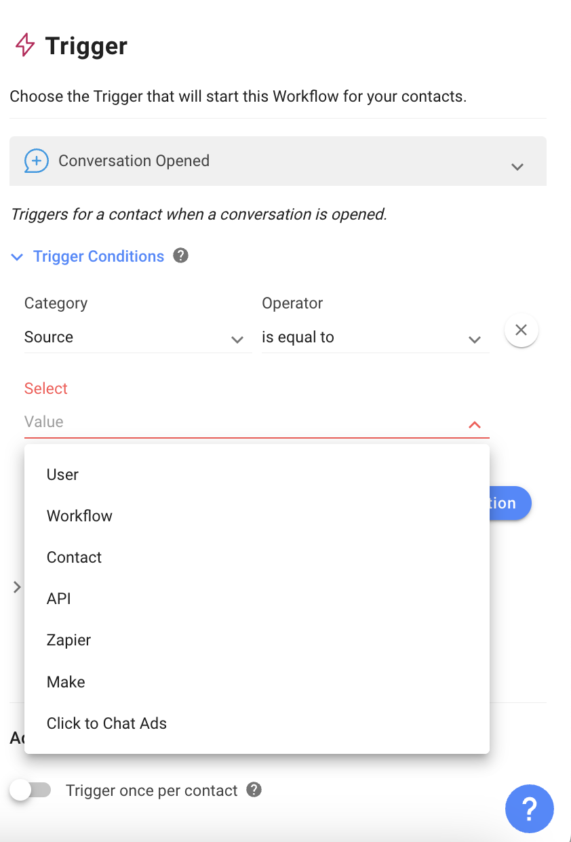Choose Contact as the source value
Image resolution: width=571 pixels, height=842 pixels.
click(74, 557)
